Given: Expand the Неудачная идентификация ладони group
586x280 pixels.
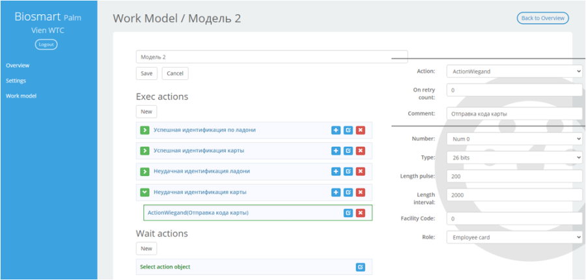Looking at the screenshot, I should tap(145, 171).
